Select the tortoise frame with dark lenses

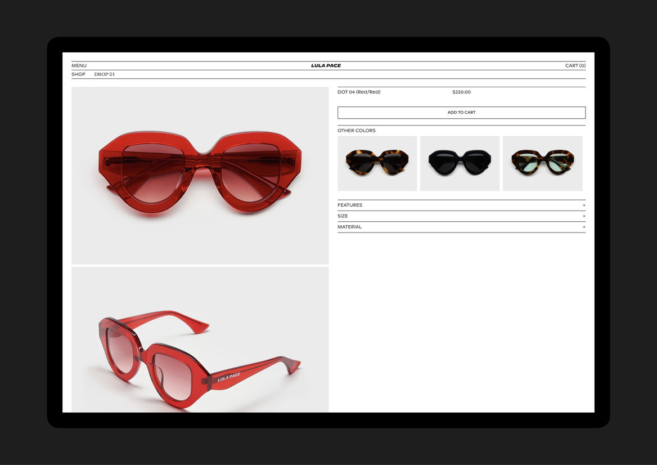tap(377, 163)
